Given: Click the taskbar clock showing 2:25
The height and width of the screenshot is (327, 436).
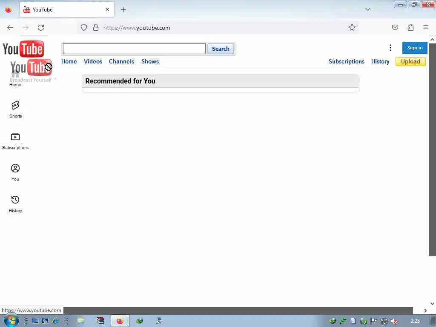Looking at the screenshot, I should point(415,321).
